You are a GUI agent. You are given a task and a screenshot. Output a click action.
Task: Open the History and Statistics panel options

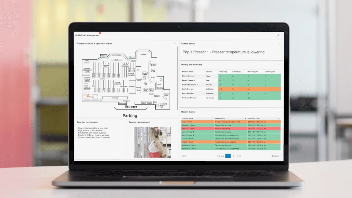pyautogui.click(x=279, y=64)
